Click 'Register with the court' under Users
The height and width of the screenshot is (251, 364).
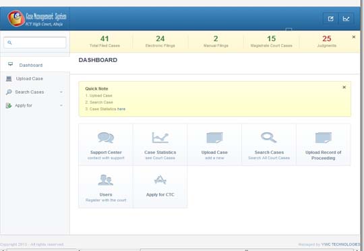click(x=106, y=200)
